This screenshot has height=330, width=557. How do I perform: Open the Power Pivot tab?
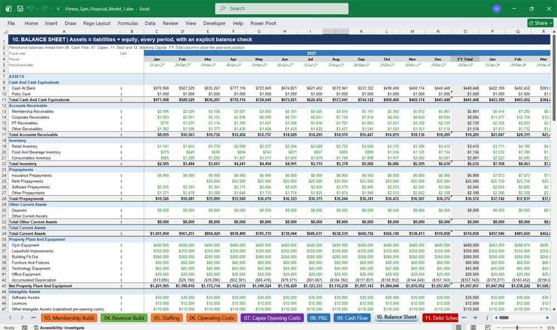pyautogui.click(x=263, y=23)
